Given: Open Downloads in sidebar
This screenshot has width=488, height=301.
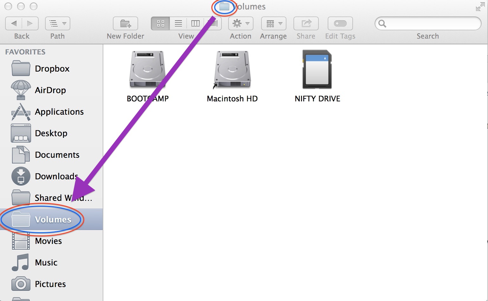Looking at the screenshot, I should coord(52,176).
